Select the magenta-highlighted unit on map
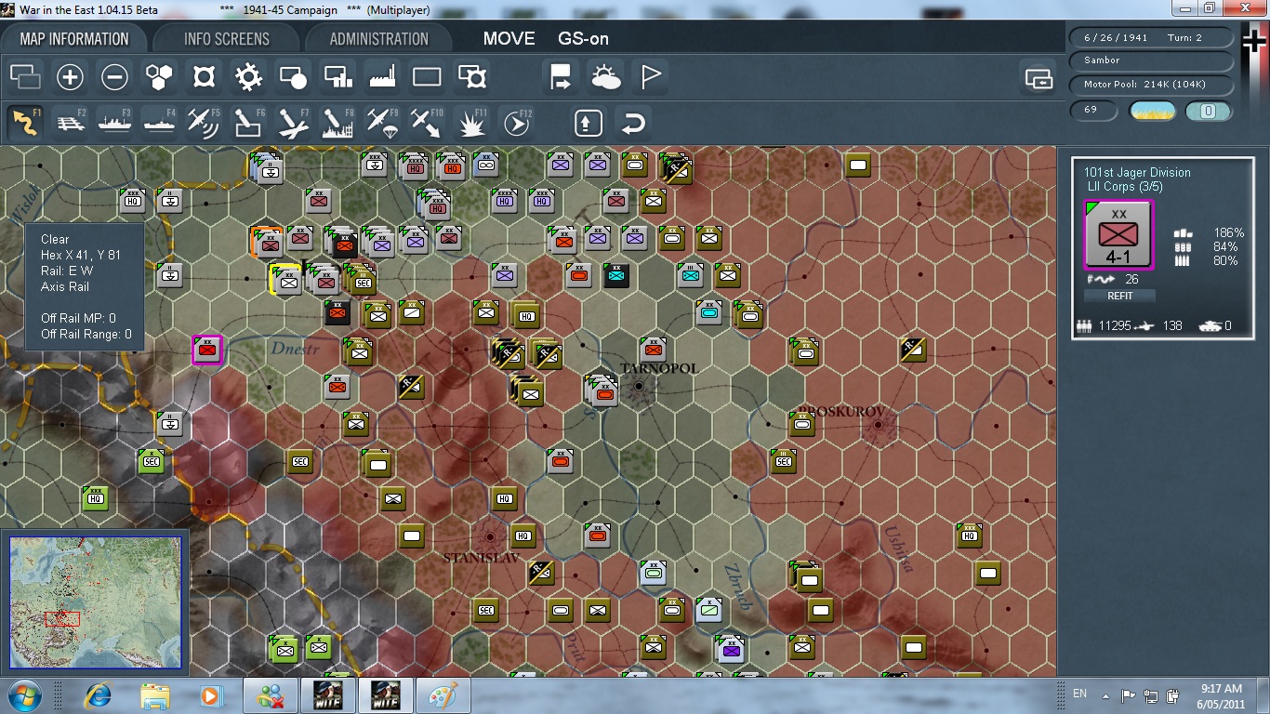Viewport: 1270px width, 714px height. coord(206,350)
